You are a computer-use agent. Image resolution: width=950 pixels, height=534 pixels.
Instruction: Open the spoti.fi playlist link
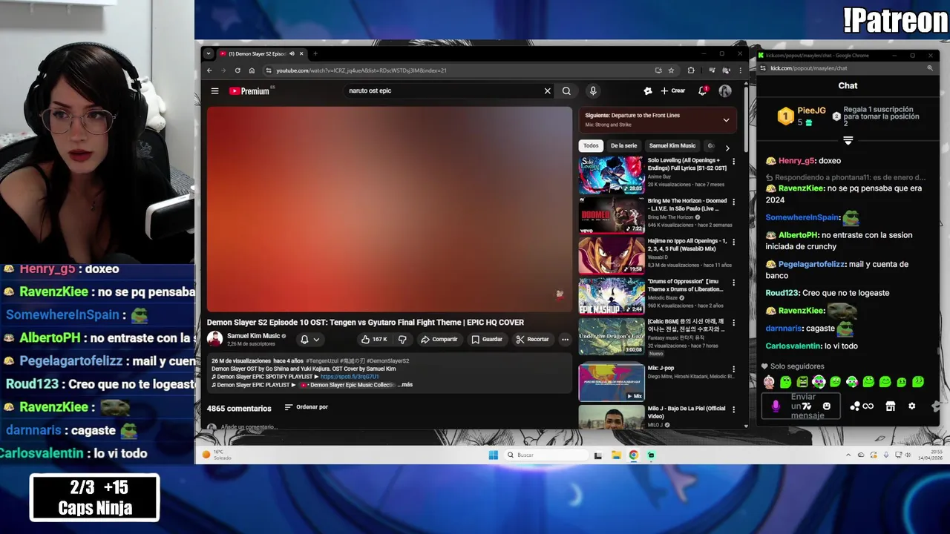(350, 377)
